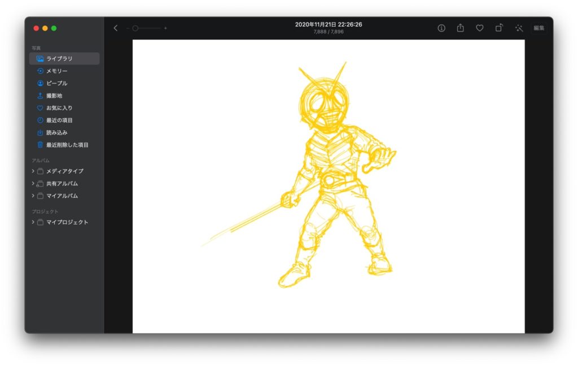
Task: Apply auto enhance with magic wand
Action: (x=519, y=28)
